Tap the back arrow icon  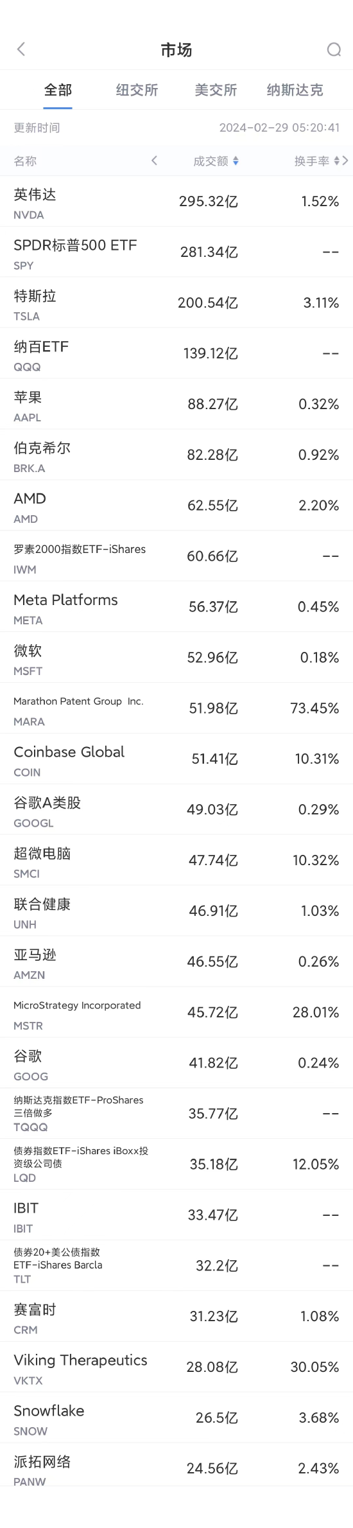21,49
